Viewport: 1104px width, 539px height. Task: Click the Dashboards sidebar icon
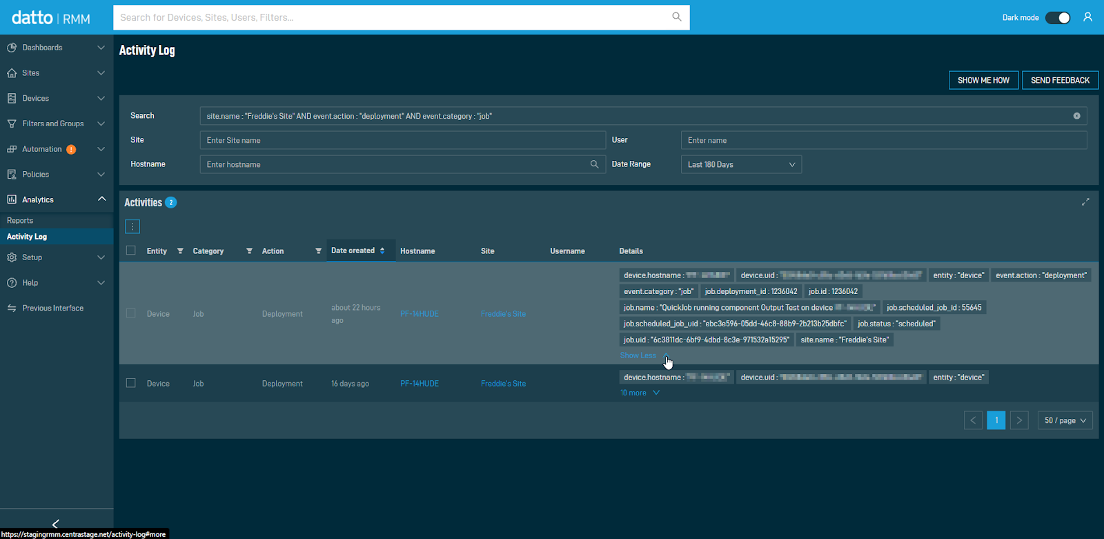12,48
